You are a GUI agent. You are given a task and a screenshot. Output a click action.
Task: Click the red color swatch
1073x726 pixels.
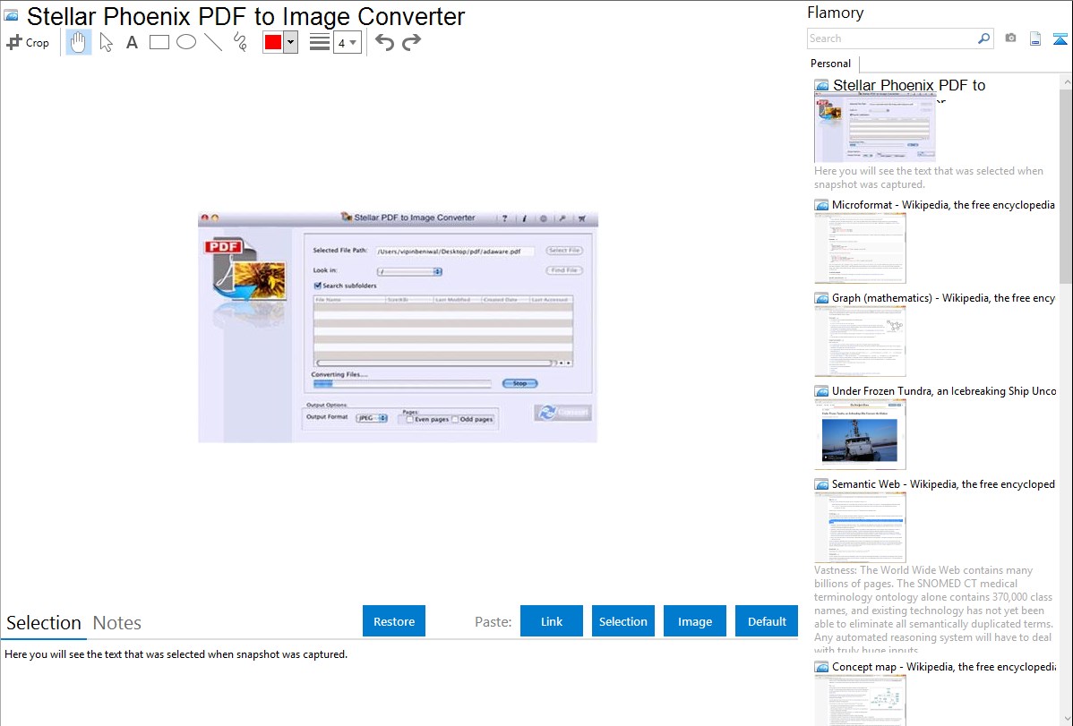click(x=273, y=42)
